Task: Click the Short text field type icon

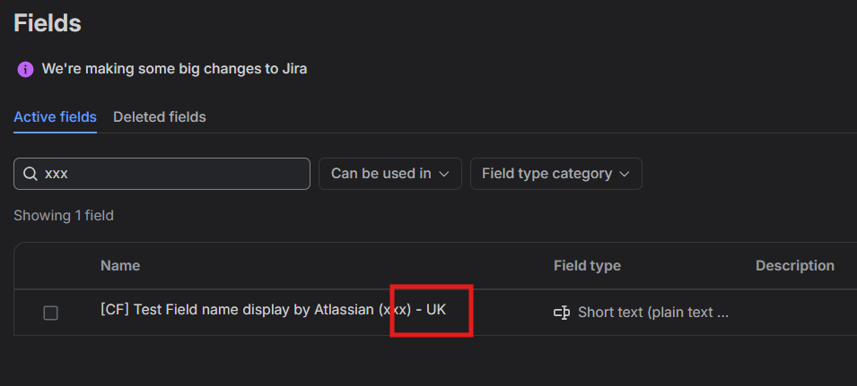Action: click(x=562, y=313)
